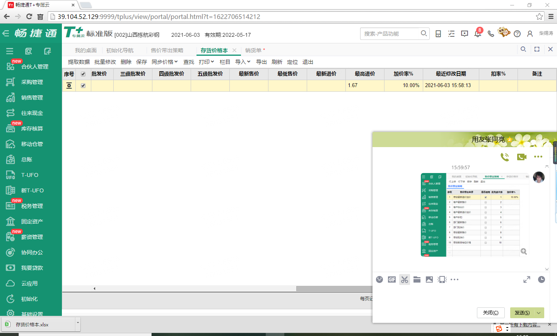Click the picture send-image icon in chat
The image size is (557, 336).
429,279
